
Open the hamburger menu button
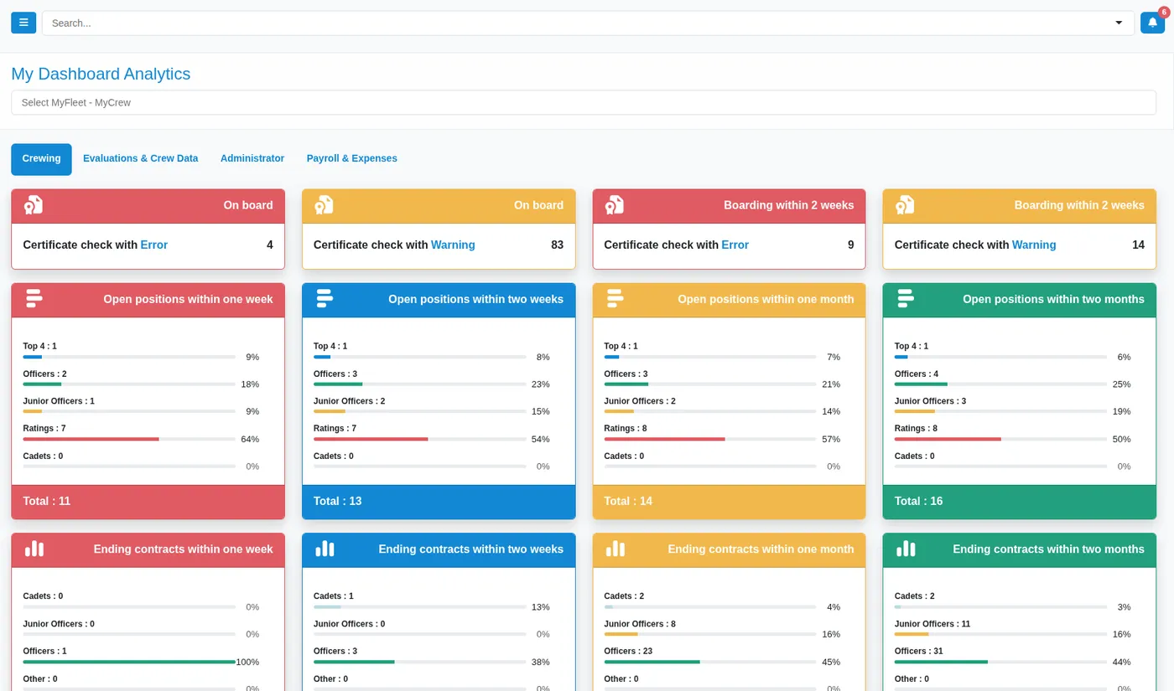coord(23,23)
